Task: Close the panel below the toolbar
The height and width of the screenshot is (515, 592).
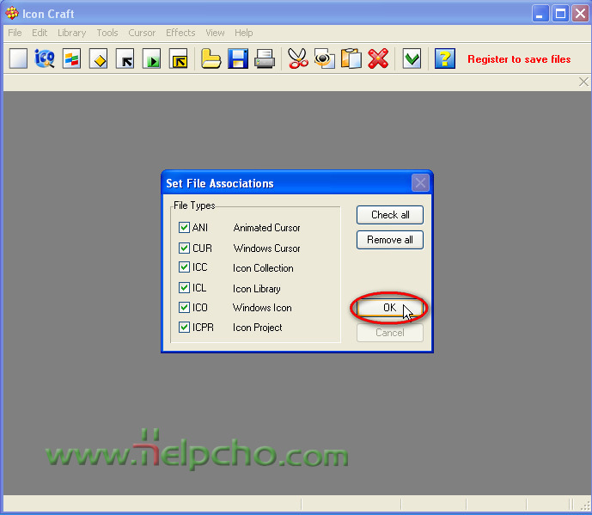Action: click(x=583, y=82)
